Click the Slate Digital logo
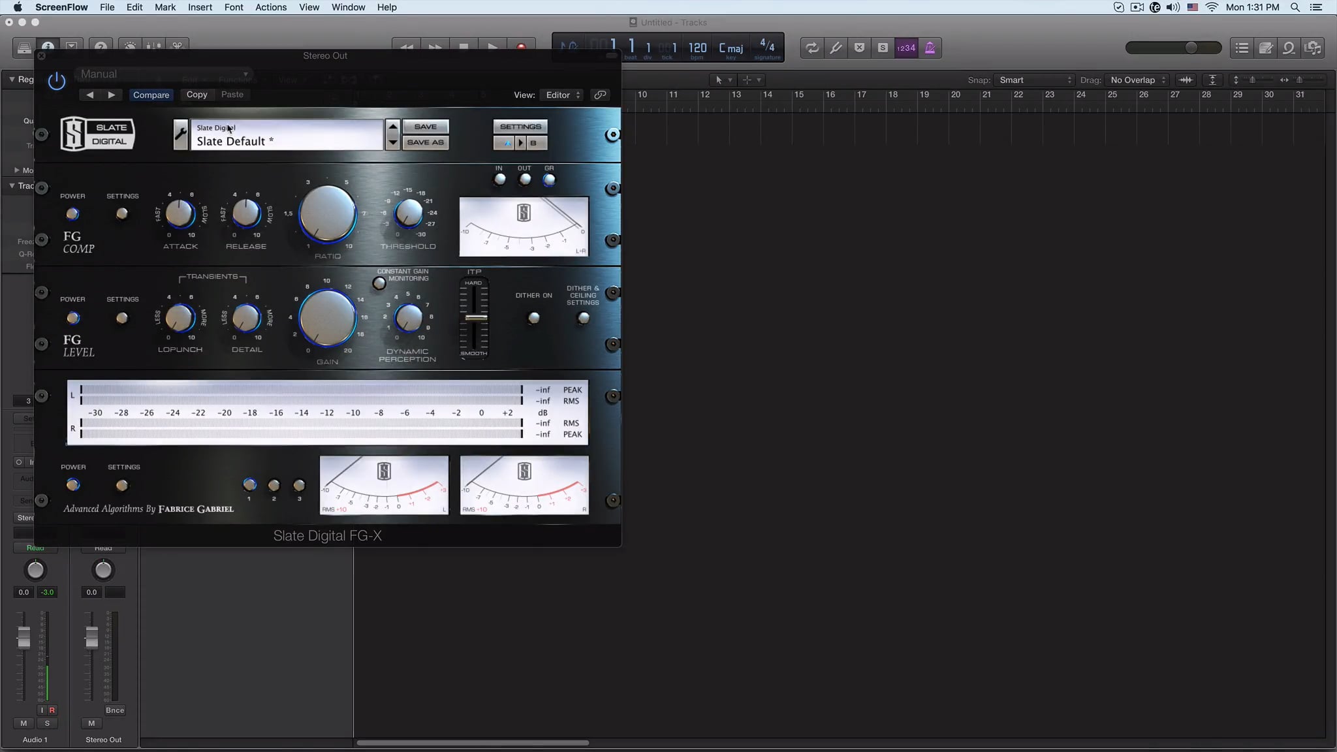The height and width of the screenshot is (752, 1337). [x=97, y=134]
